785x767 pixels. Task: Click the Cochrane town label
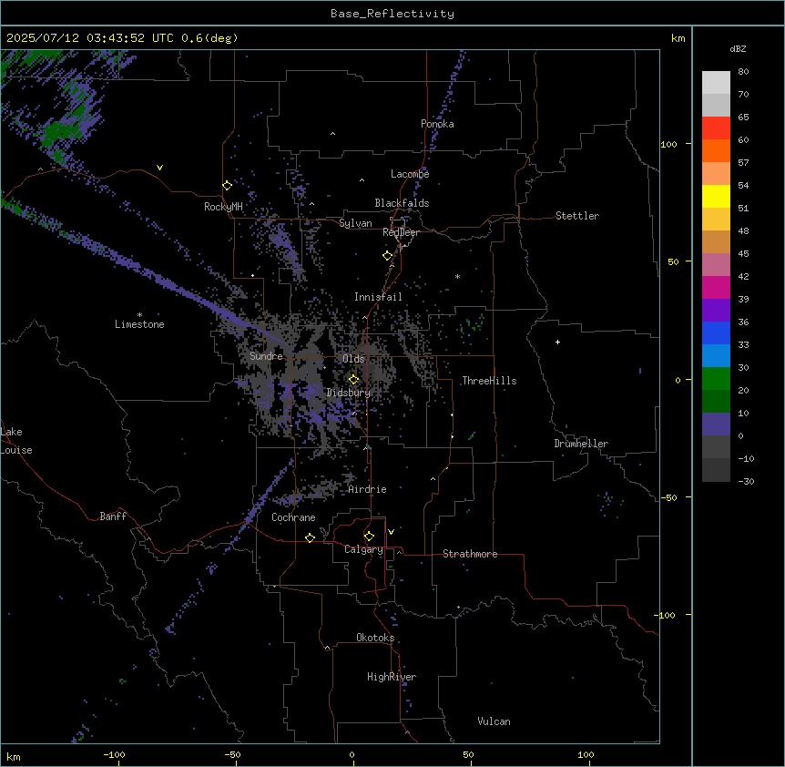[x=293, y=517]
